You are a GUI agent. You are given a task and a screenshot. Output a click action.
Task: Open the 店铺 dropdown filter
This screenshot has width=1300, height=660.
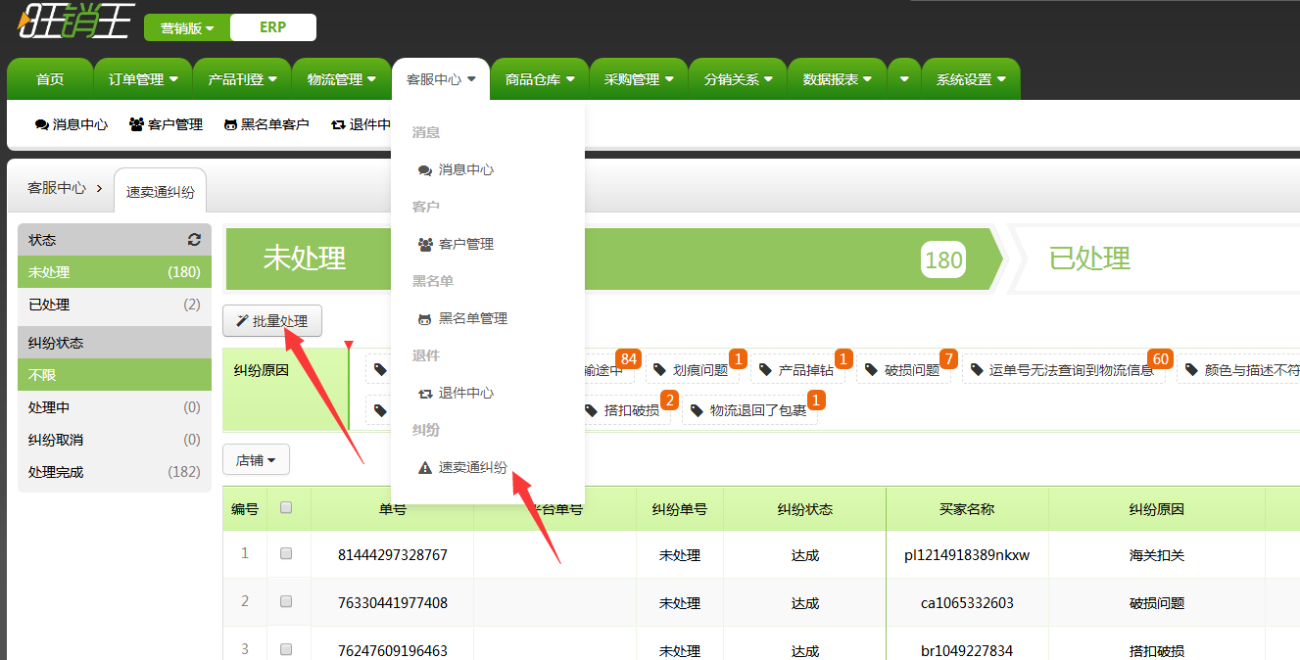tap(256, 460)
